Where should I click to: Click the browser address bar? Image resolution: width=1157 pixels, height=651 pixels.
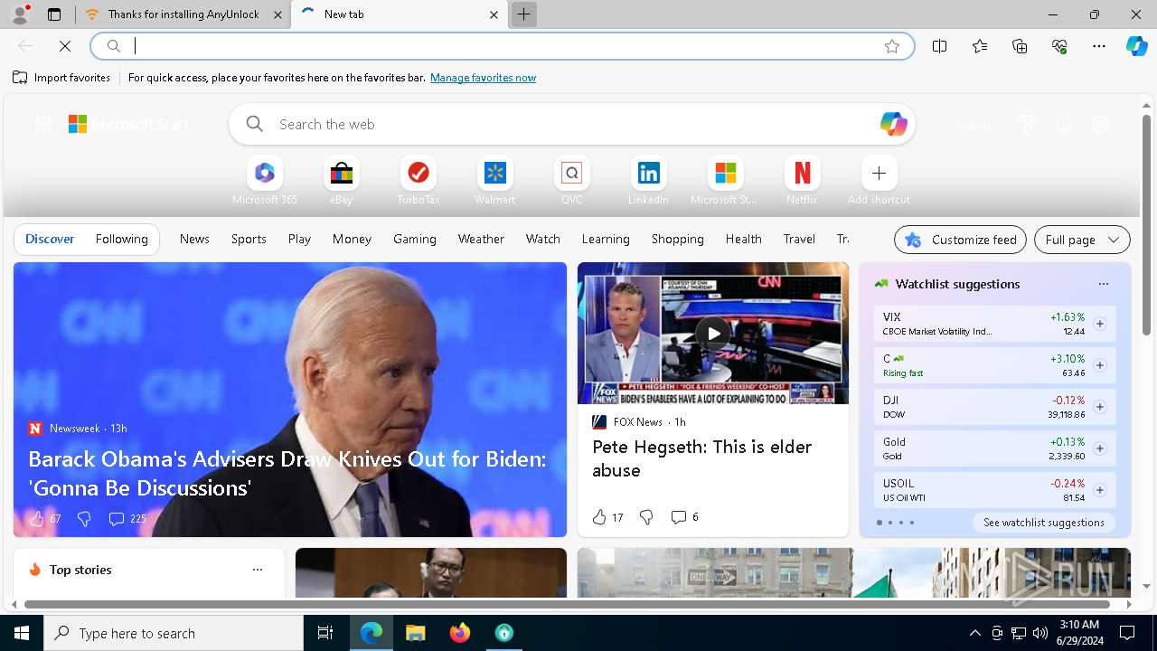point(502,46)
